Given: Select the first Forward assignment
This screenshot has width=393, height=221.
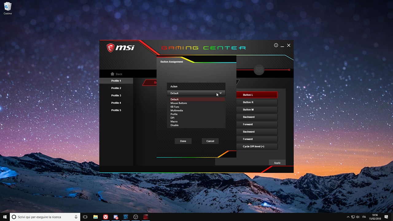Looking at the screenshot, I should click(257, 124).
